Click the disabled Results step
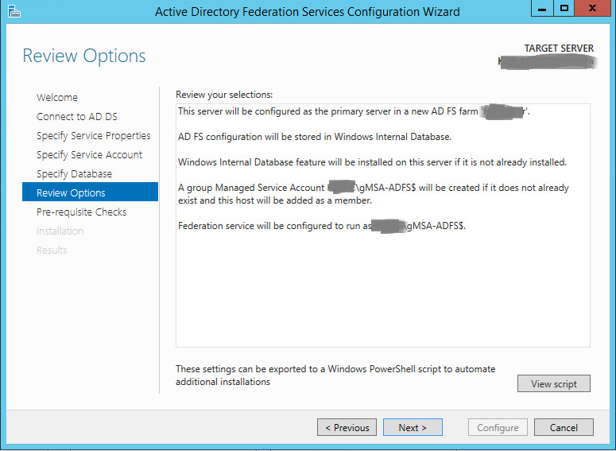 point(52,250)
